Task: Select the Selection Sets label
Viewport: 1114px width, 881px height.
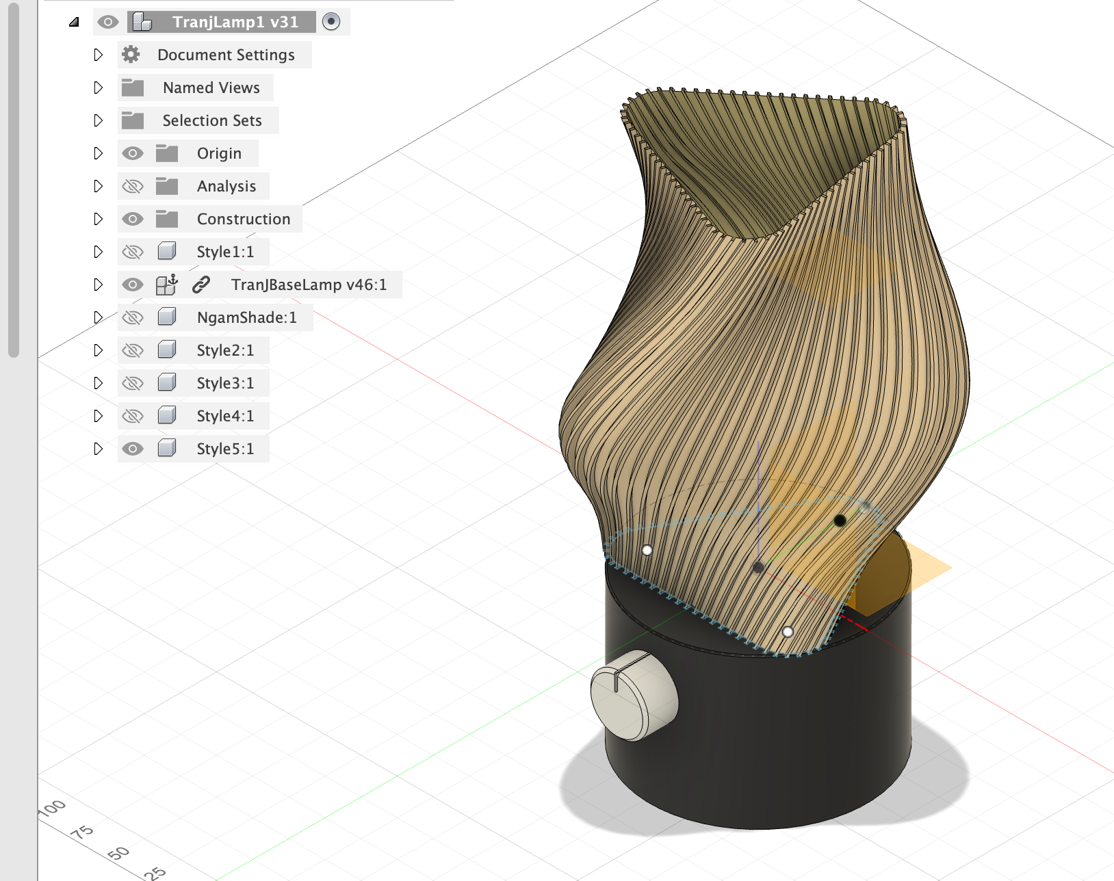Action: [212, 120]
